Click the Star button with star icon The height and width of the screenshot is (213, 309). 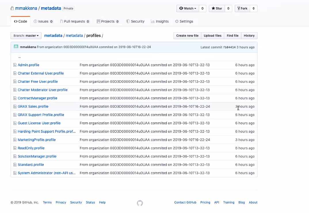tap(217, 8)
